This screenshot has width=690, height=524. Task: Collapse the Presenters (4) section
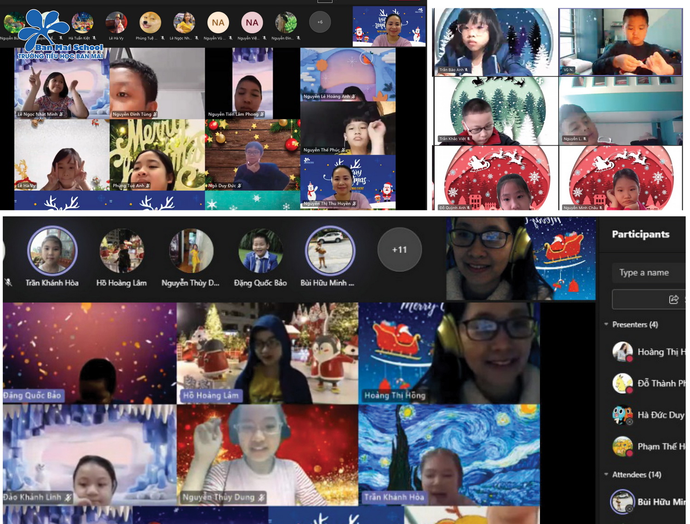606,325
